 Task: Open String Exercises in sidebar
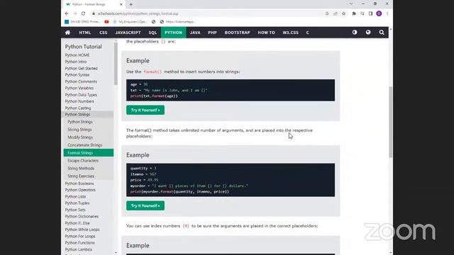tap(81, 176)
